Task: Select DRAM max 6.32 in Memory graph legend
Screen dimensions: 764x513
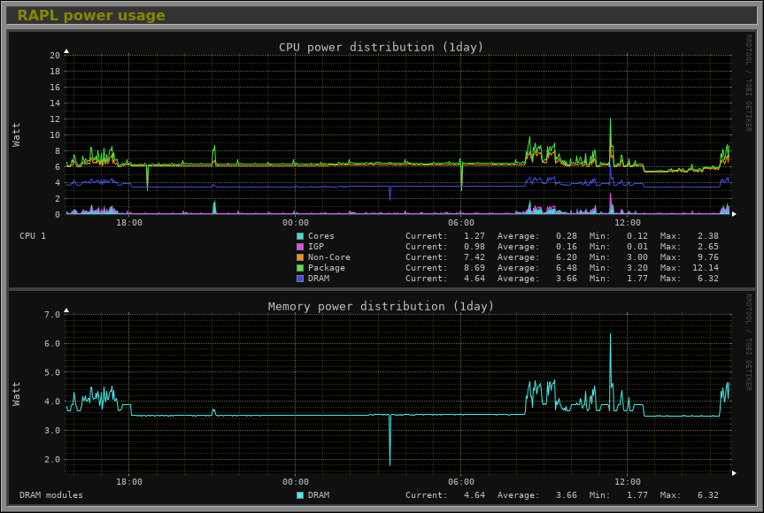Action: tap(708, 495)
